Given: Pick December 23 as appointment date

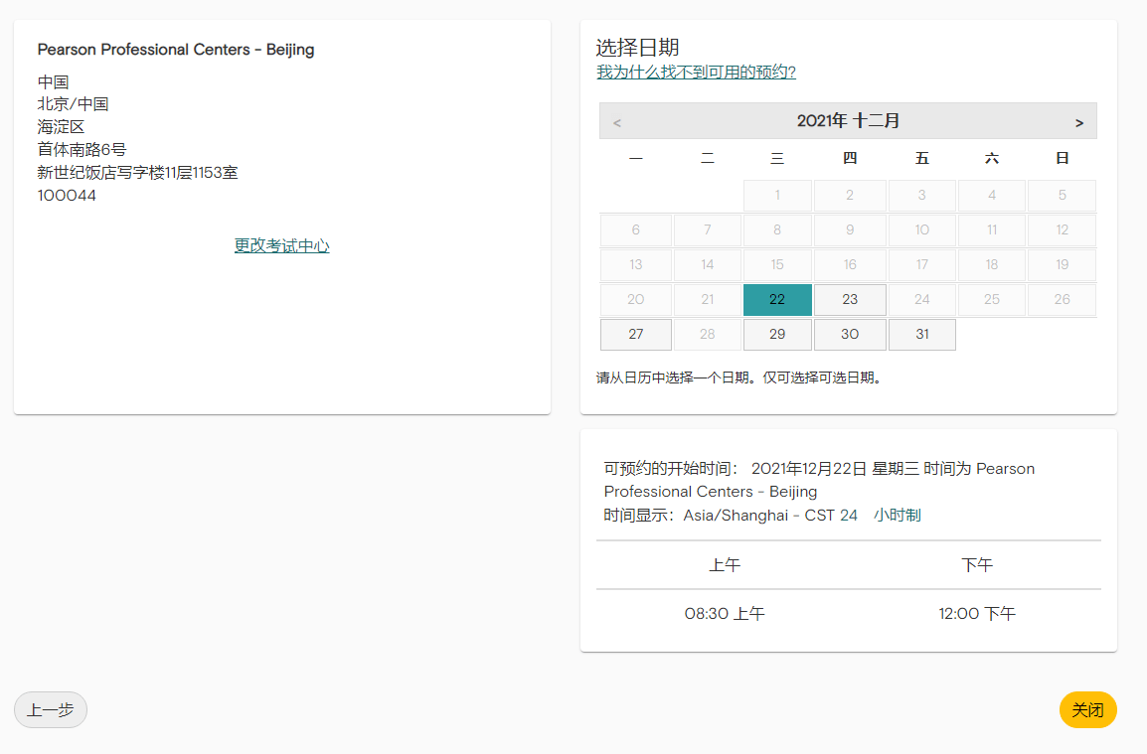Looking at the screenshot, I should pyautogui.click(x=850, y=300).
